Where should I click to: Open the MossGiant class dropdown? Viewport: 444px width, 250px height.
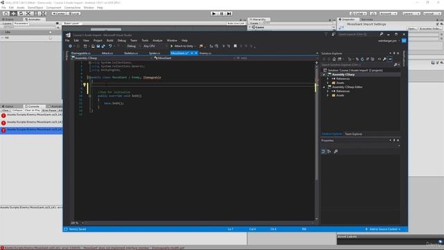coord(194,58)
